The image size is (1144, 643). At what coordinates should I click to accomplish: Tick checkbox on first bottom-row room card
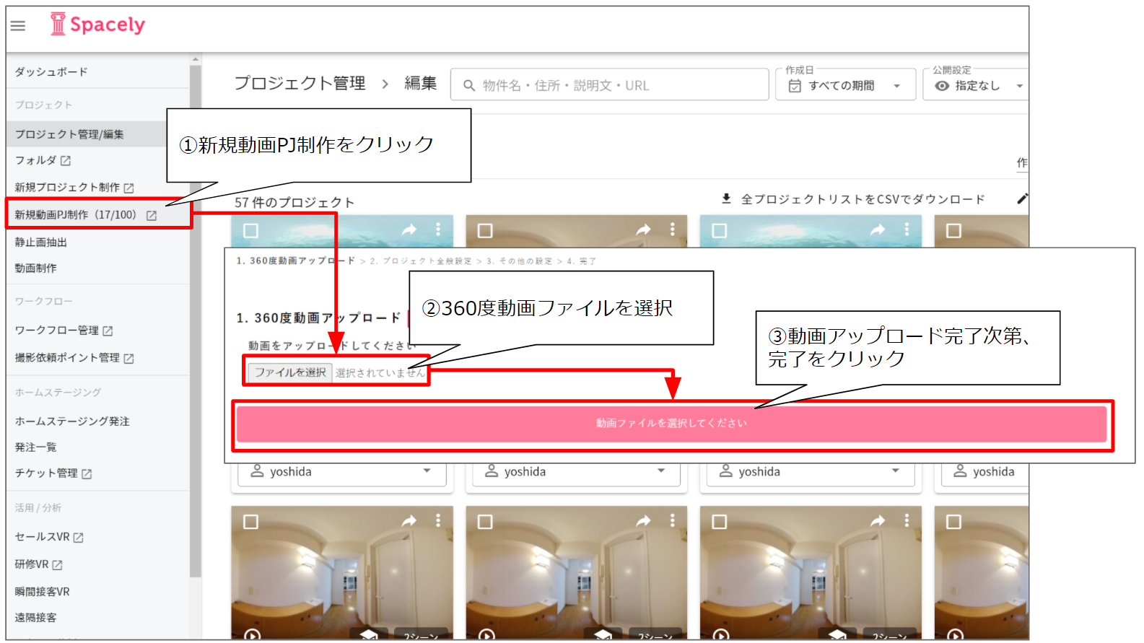click(x=250, y=522)
